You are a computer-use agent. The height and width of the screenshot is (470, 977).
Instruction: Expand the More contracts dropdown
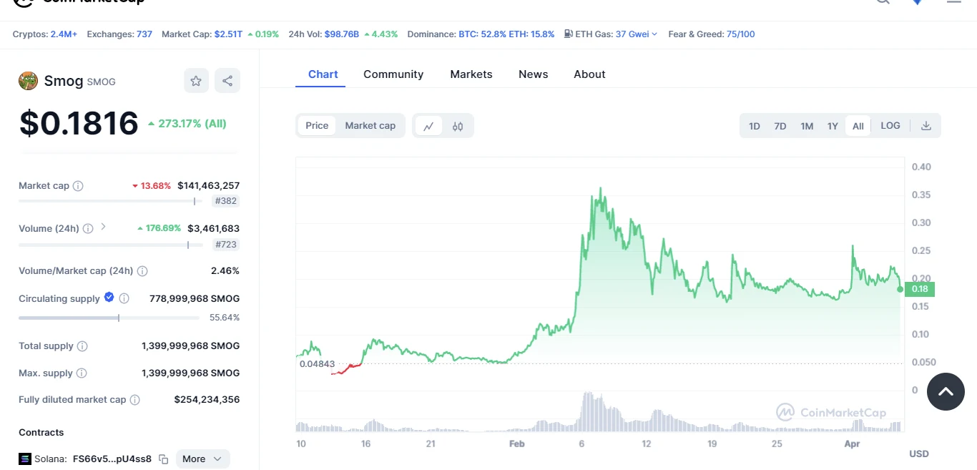coord(203,459)
